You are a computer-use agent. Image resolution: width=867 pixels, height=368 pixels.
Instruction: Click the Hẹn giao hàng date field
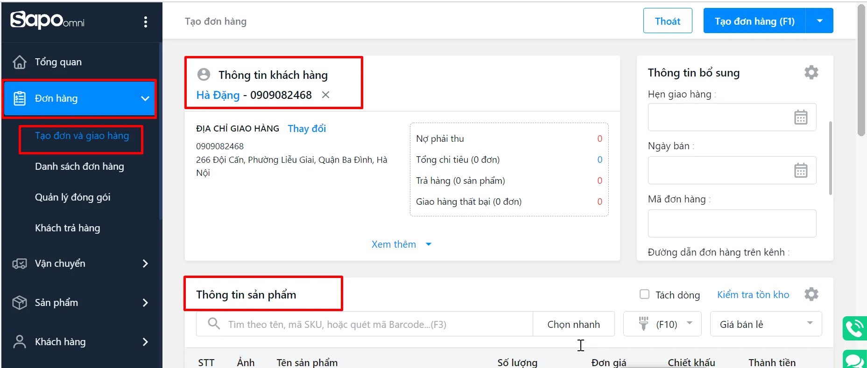click(x=732, y=117)
